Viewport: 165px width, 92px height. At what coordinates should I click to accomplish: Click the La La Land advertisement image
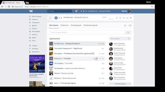(37, 64)
